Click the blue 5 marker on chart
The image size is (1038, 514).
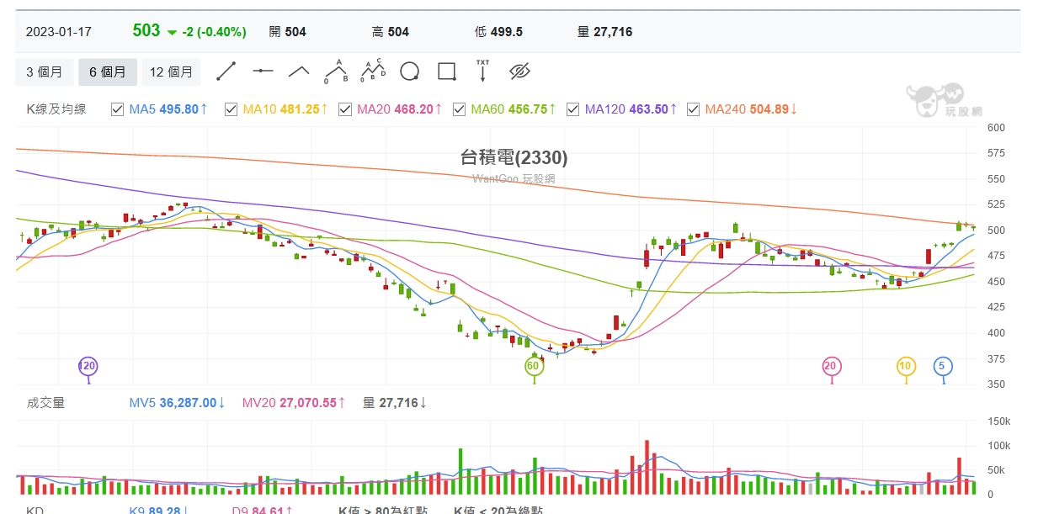(x=943, y=366)
